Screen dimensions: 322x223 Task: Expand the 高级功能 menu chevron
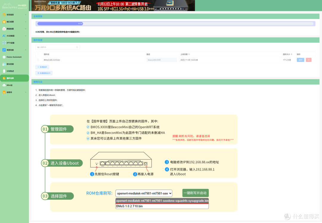[26, 50]
